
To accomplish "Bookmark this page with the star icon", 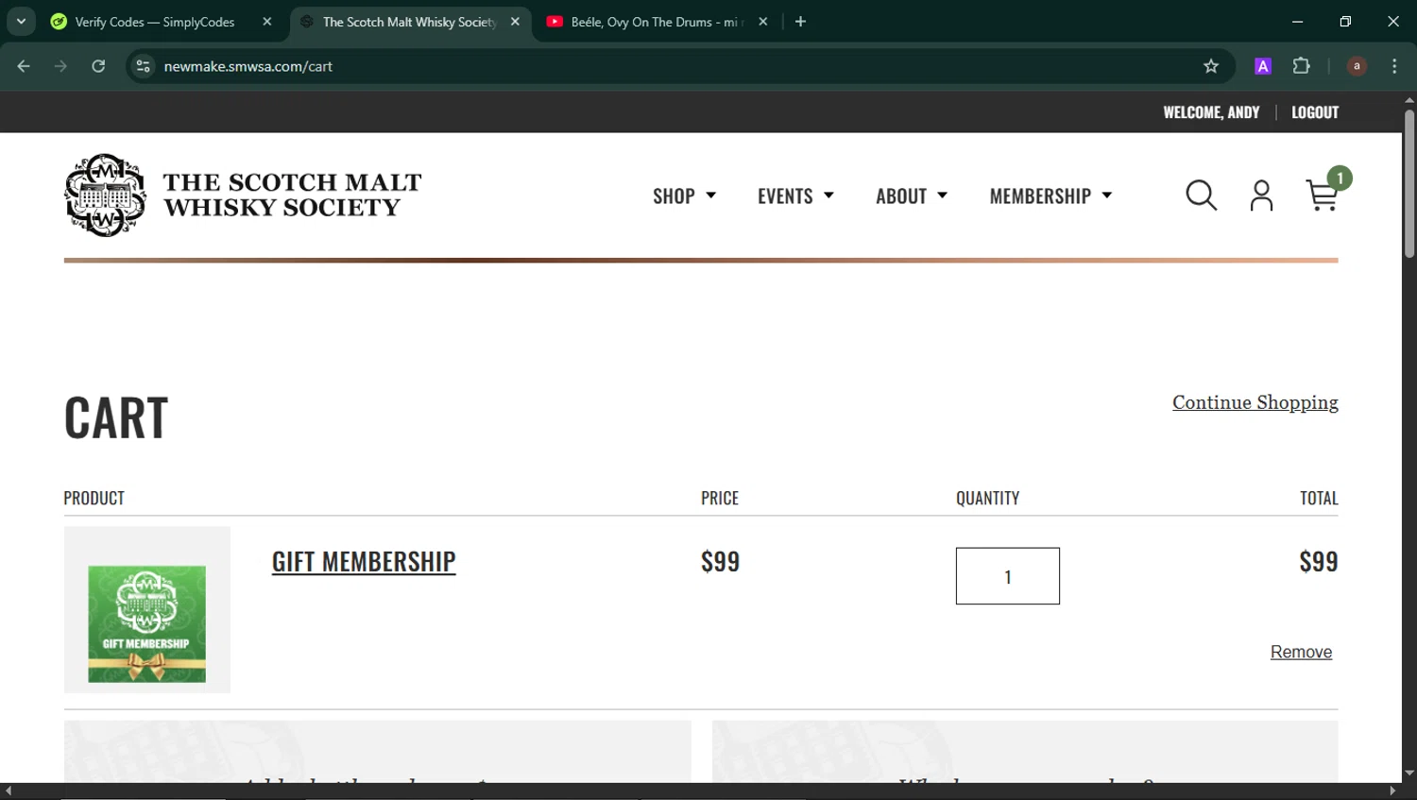I will coord(1211,66).
